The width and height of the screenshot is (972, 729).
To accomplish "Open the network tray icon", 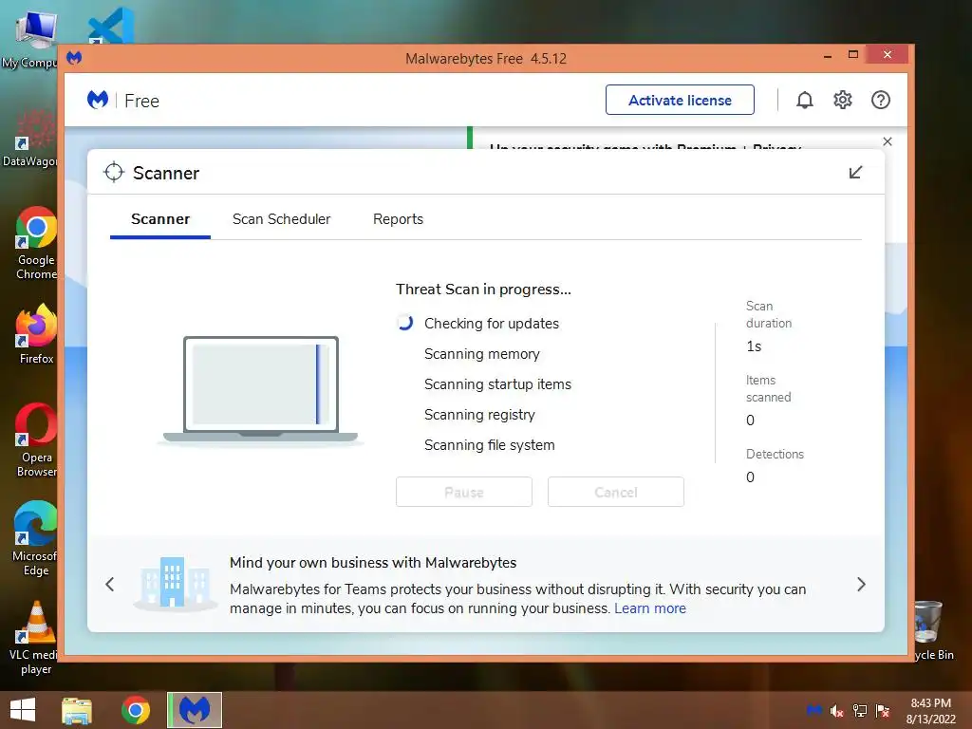I will pyautogui.click(x=860, y=710).
